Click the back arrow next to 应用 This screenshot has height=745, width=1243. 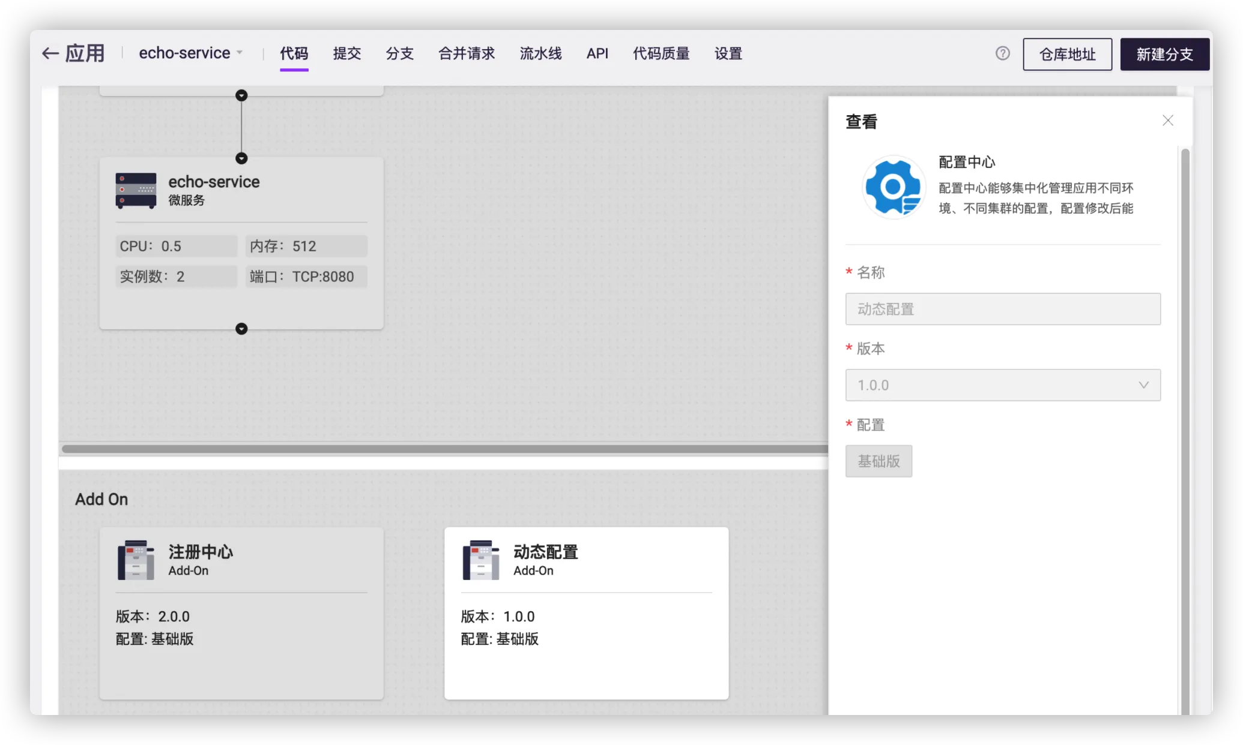click(x=50, y=53)
